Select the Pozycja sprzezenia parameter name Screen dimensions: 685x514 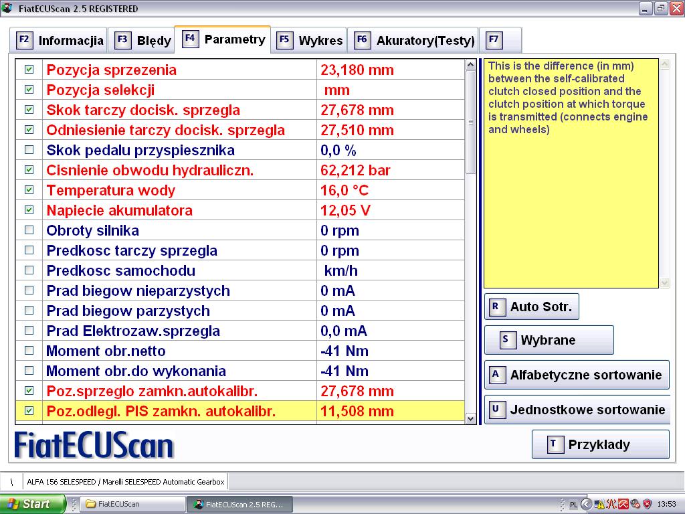pyautogui.click(x=112, y=70)
